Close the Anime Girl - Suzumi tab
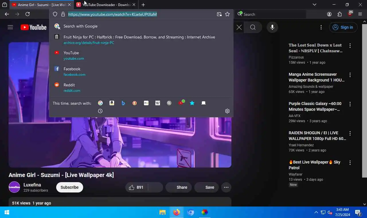 tap(69, 5)
